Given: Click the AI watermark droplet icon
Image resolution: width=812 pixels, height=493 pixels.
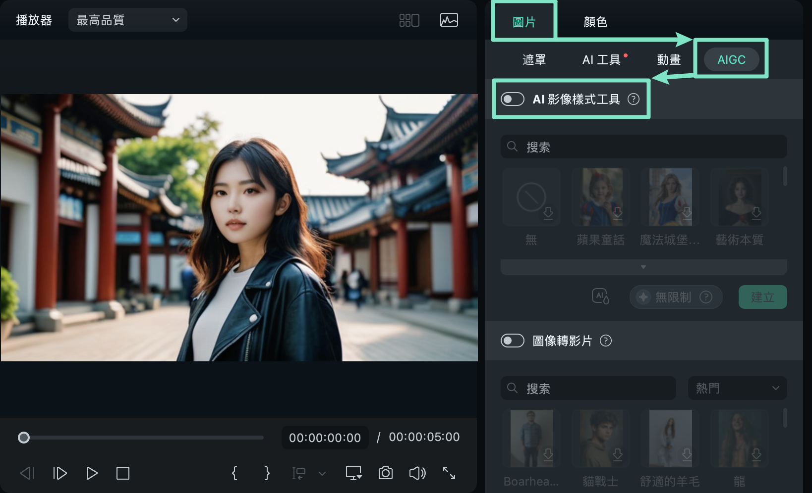Looking at the screenshot, I should coord(600,296).
